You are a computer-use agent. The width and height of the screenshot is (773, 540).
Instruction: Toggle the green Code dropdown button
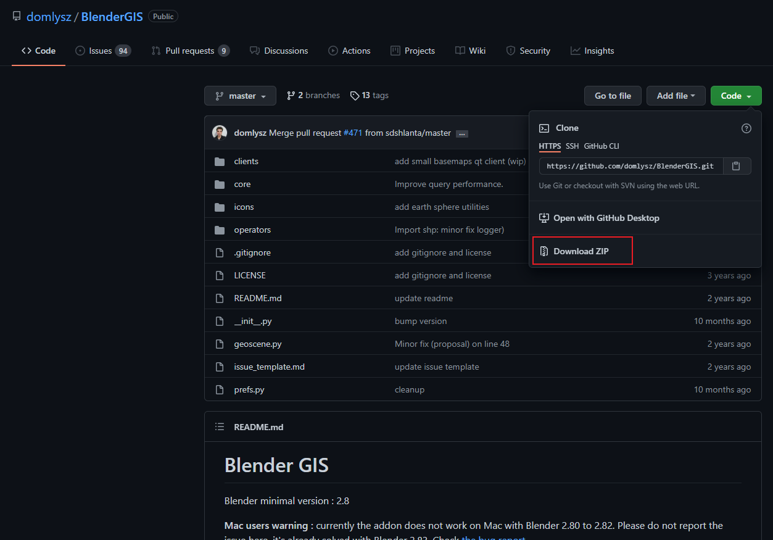pyautogui.click(x=736, y=96)
